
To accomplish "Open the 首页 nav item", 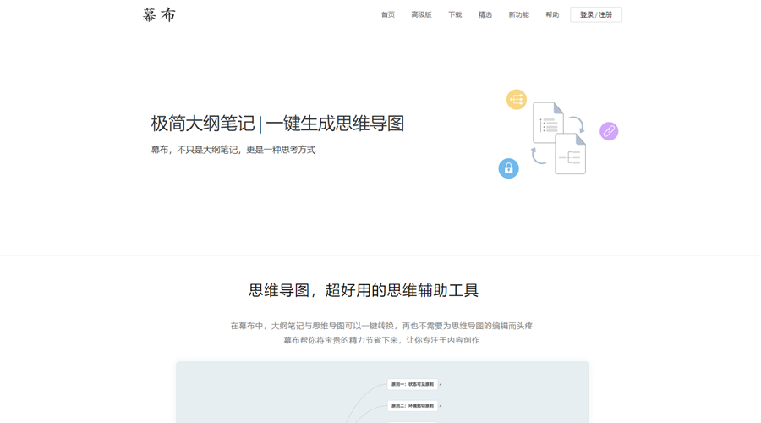I will click(388, 14).
